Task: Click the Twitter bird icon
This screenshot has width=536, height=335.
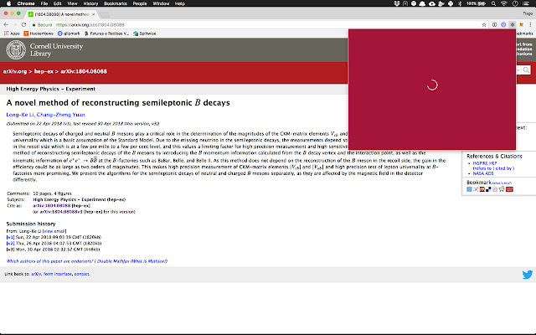Action: pyautogui.click(x=528, y=274)
